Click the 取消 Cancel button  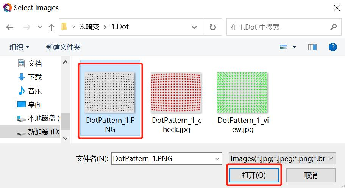coord(311,175)
